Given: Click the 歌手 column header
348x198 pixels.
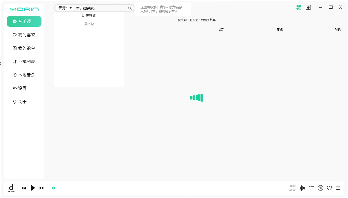Looking at the screenshot, I should pyautogui.click(x=221, y=29).
